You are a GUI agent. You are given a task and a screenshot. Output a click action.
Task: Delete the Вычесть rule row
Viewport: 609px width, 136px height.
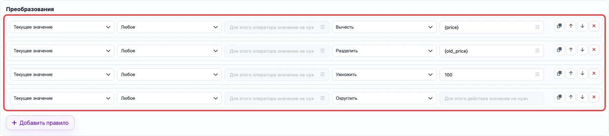(x=594, y=26)
